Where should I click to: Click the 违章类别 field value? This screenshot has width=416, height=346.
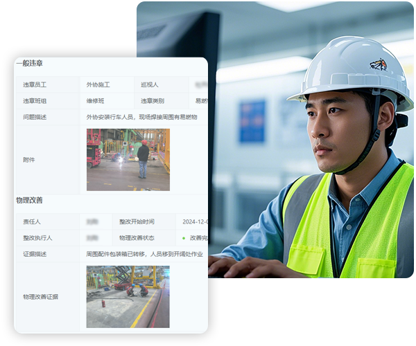200,100
